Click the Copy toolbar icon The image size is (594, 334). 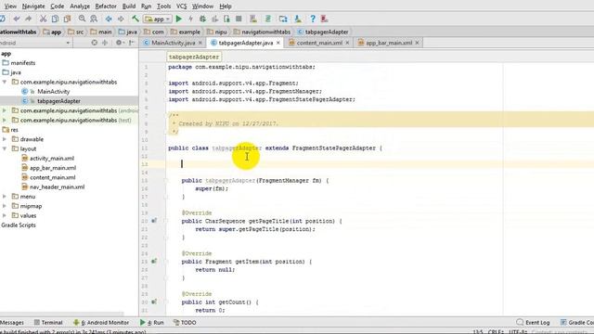[x=55, y=19]
